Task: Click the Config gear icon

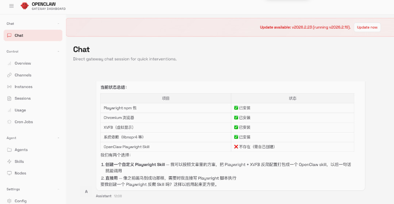Action: click(9, 201)
